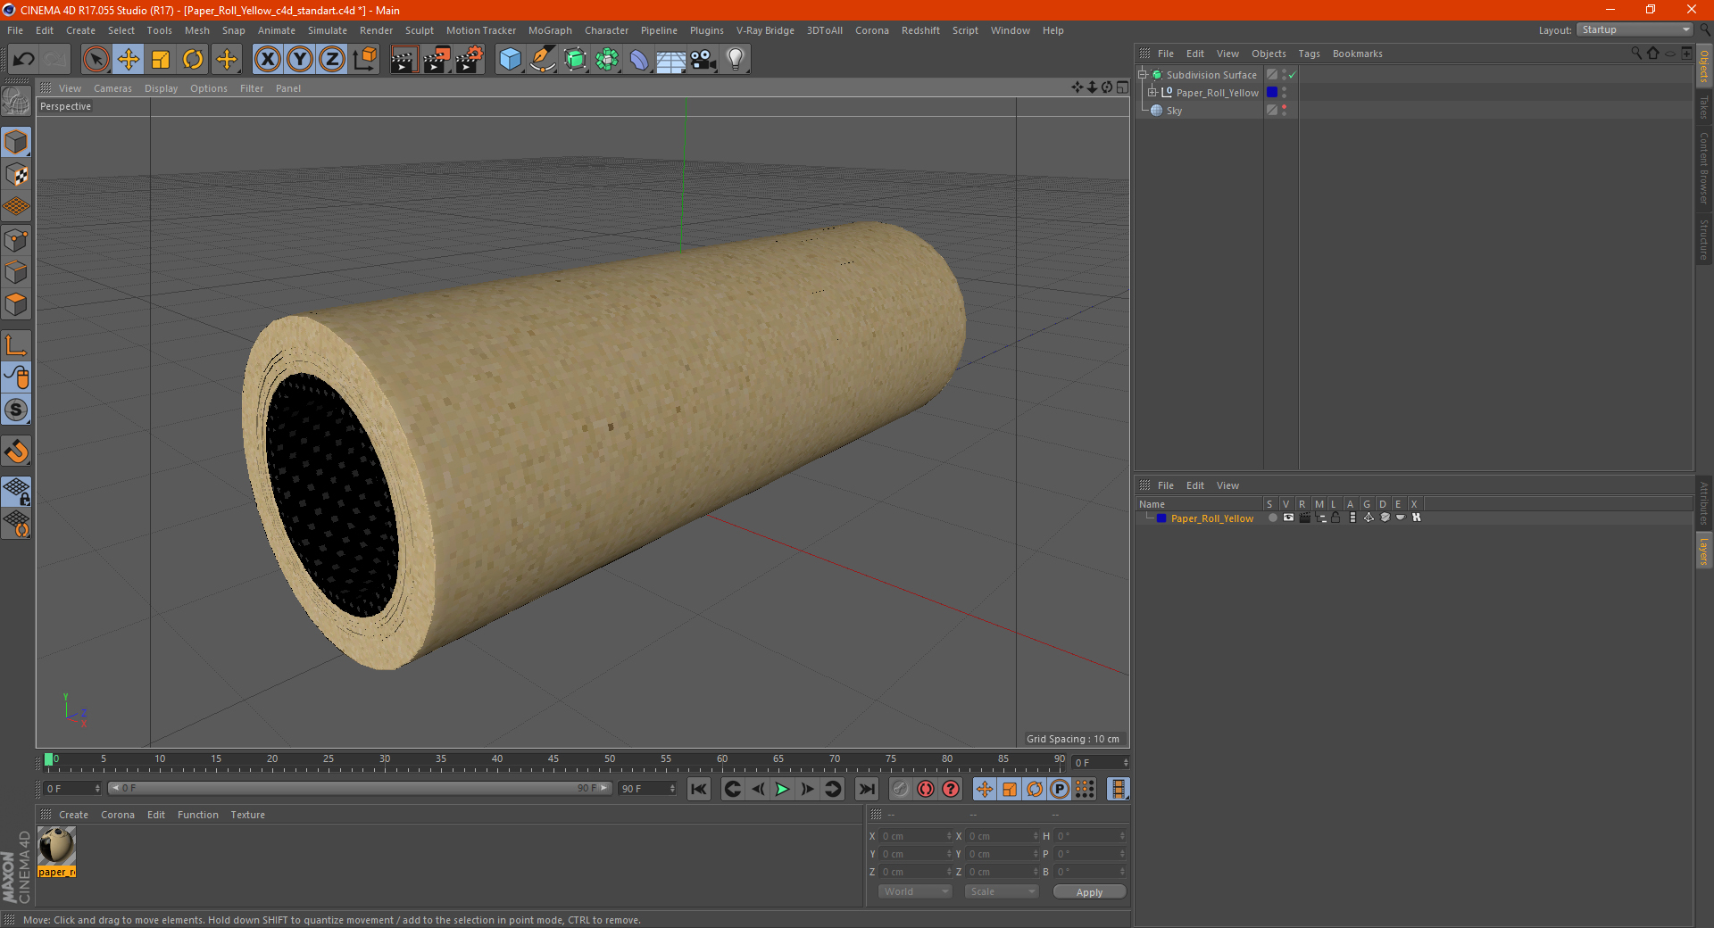Add a camera object
The image size is (1714, 928).
[x=703, y=60]
